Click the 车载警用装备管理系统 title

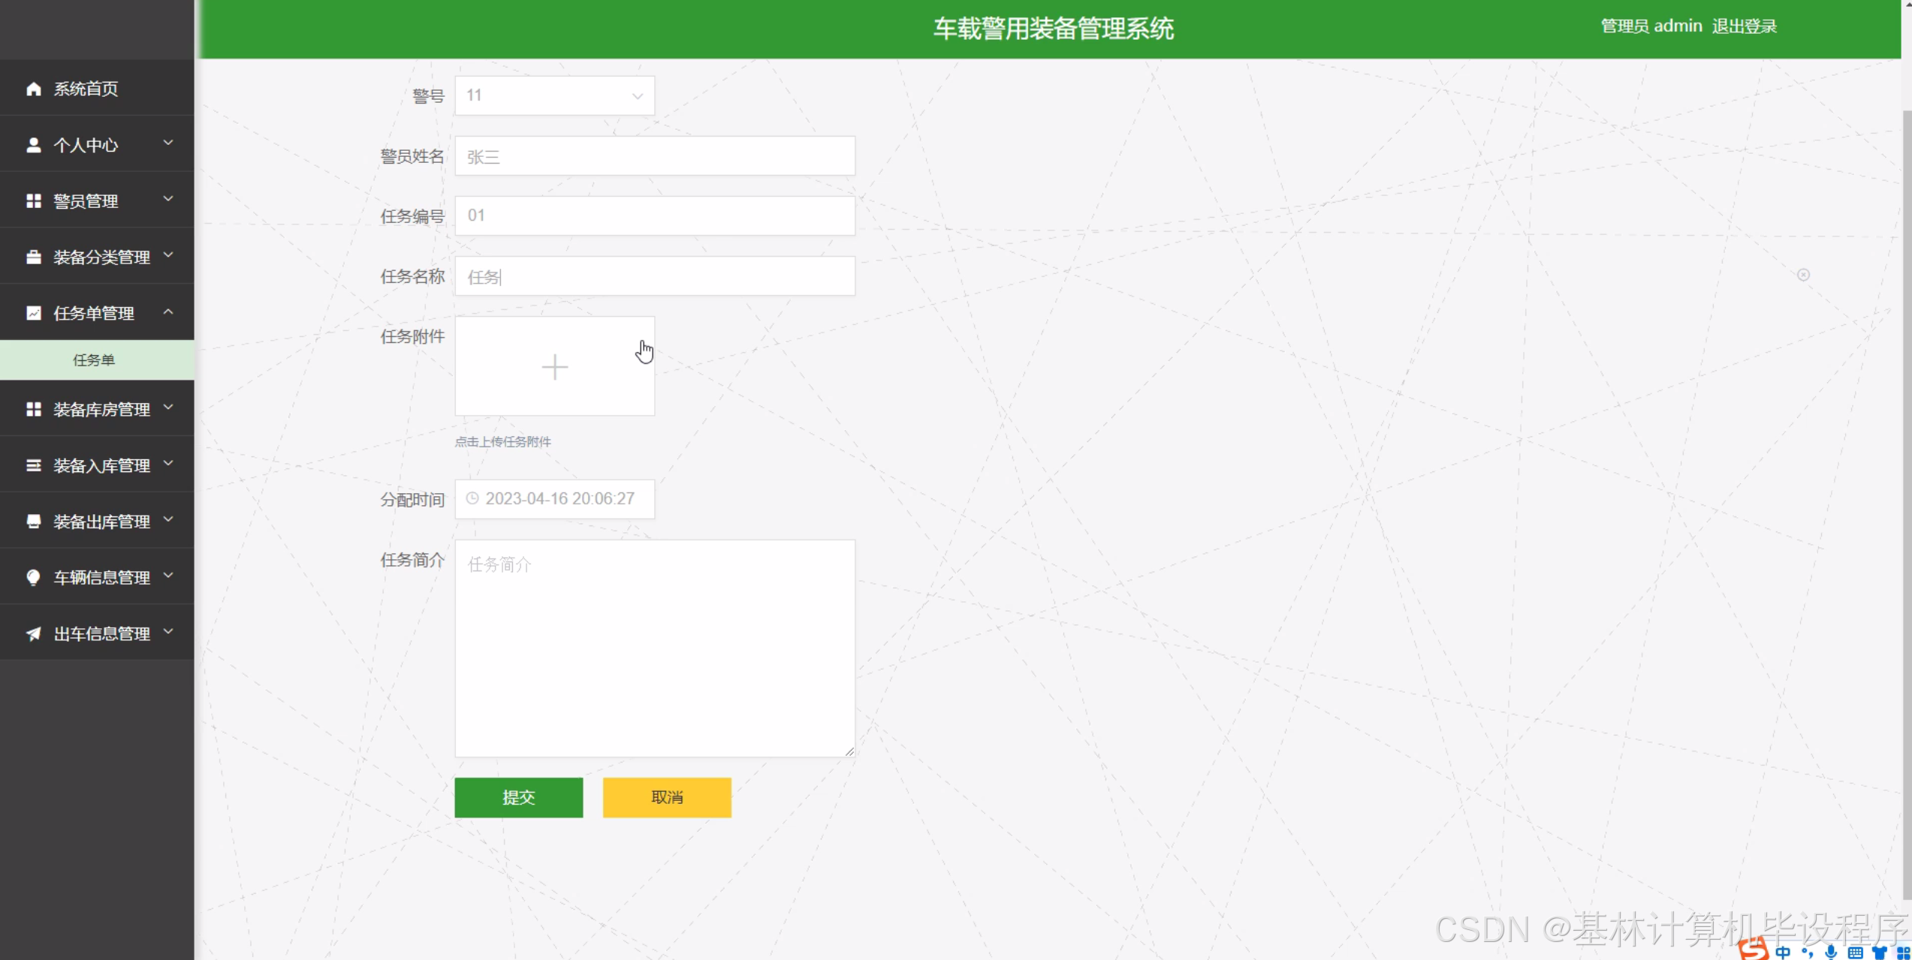1053,29
